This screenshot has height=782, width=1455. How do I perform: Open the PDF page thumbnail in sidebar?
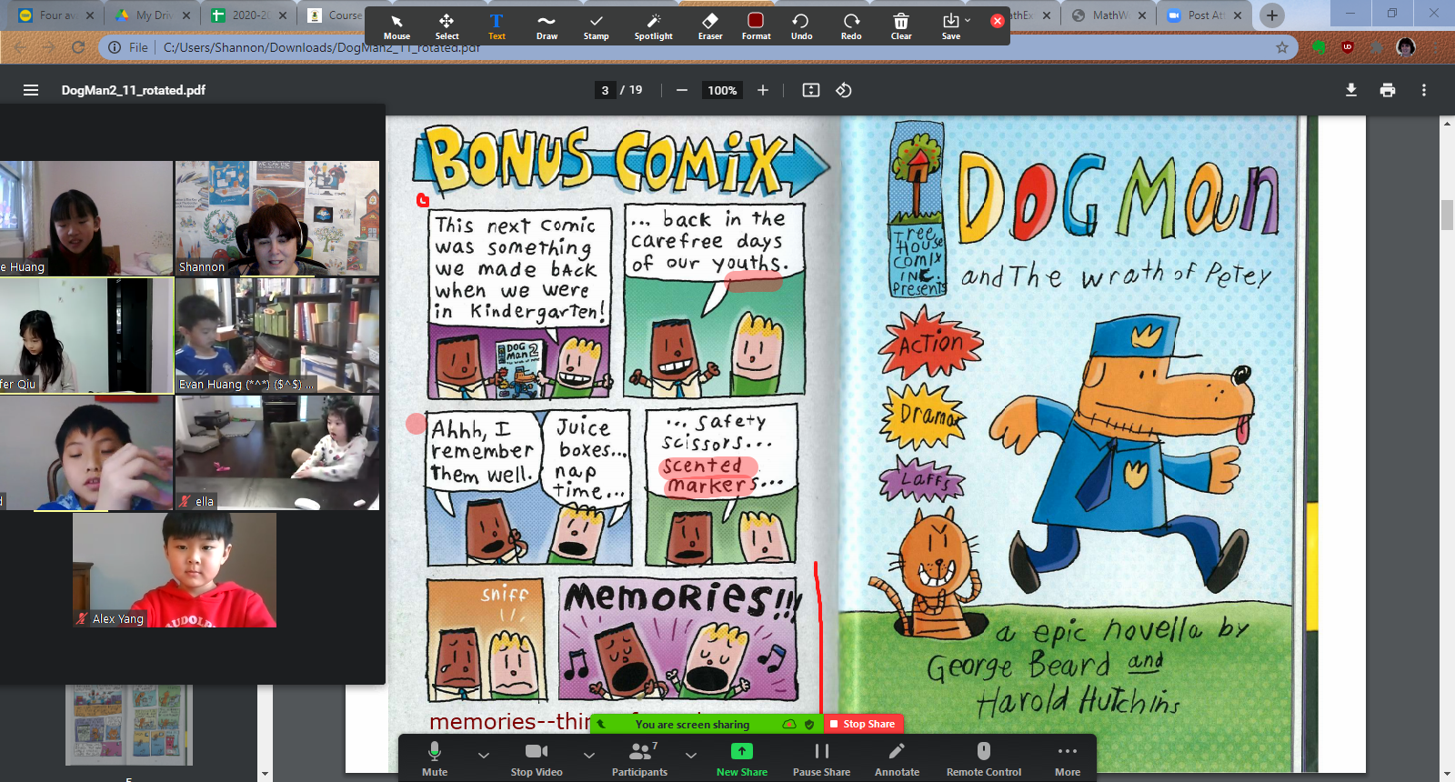click(x=129, y=724)
